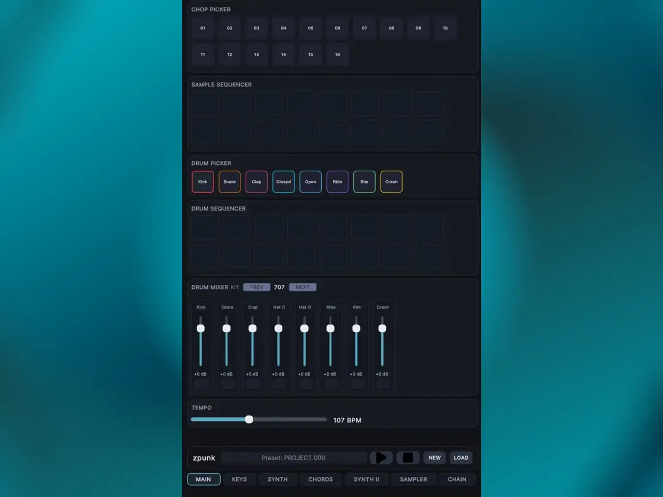Click PREV to load previous drum kit
The height and width of the screenshot is (497, 663).
(256, 287)
